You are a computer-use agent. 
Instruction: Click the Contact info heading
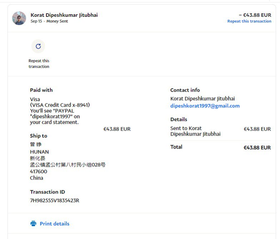[185, 90]
